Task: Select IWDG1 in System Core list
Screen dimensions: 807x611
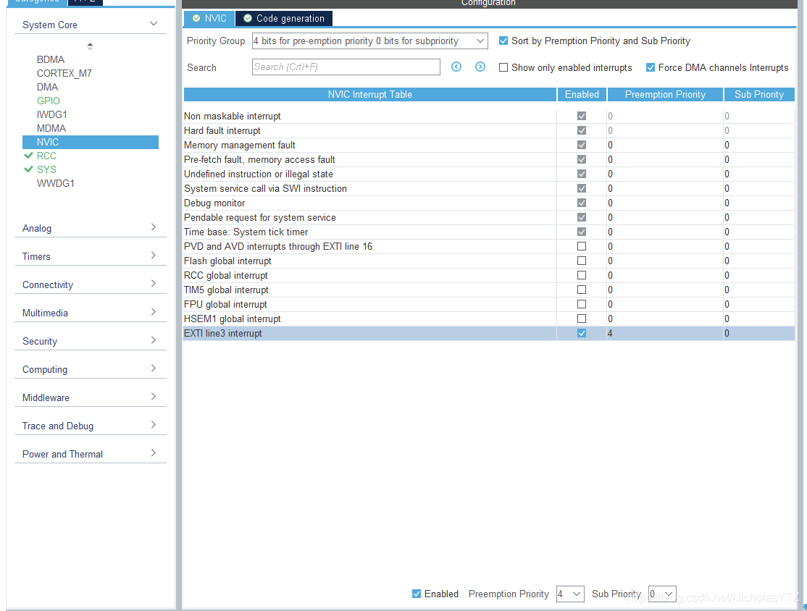Action: pyautogui.click(x=52, y=114)
